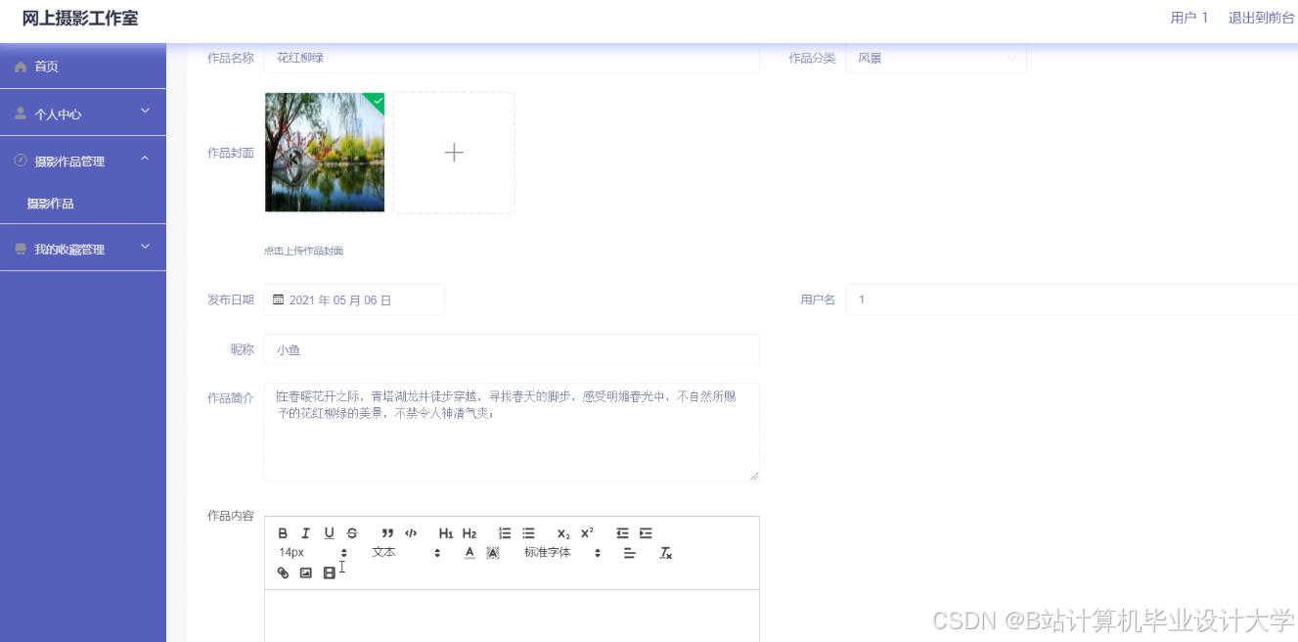Click the home icon in sidebar
This screenshot has height=642, width=1298.
[x=21, y=67]
